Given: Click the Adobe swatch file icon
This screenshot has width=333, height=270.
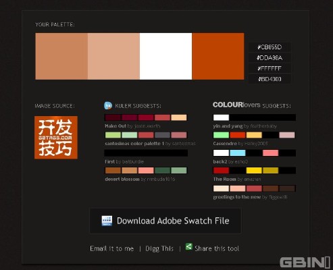Looking at the screenshot, I should [x=107, y=221].
